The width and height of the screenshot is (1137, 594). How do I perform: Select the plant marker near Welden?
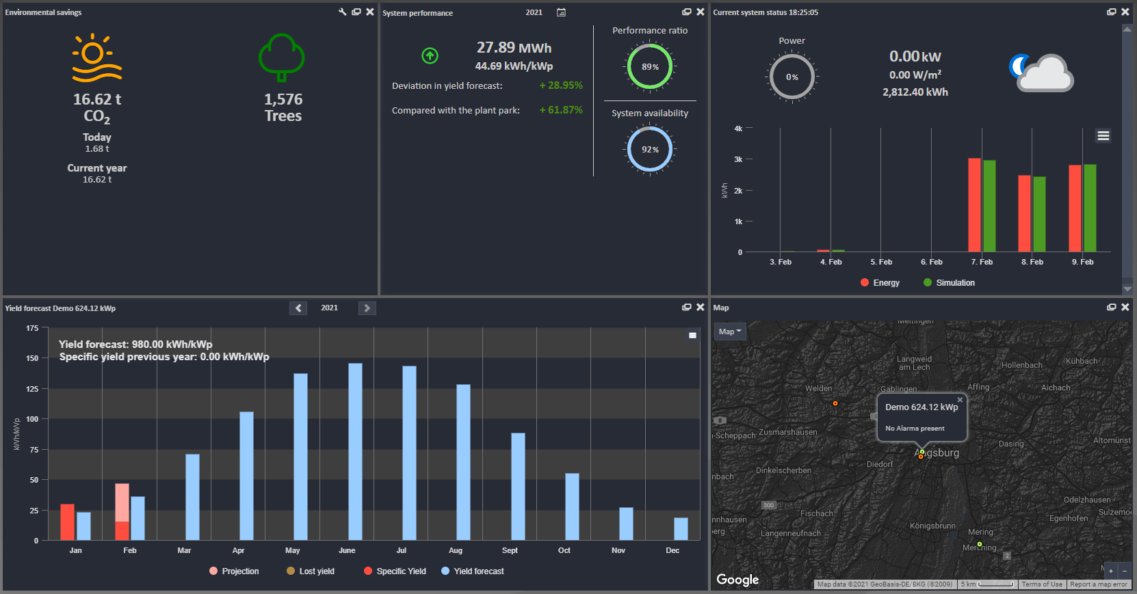[x=835, y=403]
